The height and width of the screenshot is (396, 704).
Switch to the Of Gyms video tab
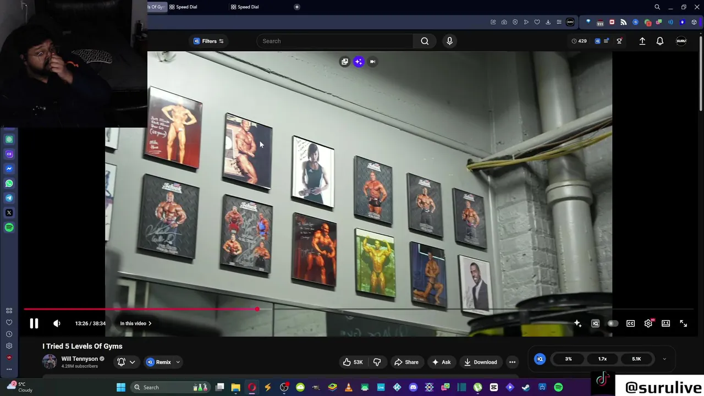point(156,7)
